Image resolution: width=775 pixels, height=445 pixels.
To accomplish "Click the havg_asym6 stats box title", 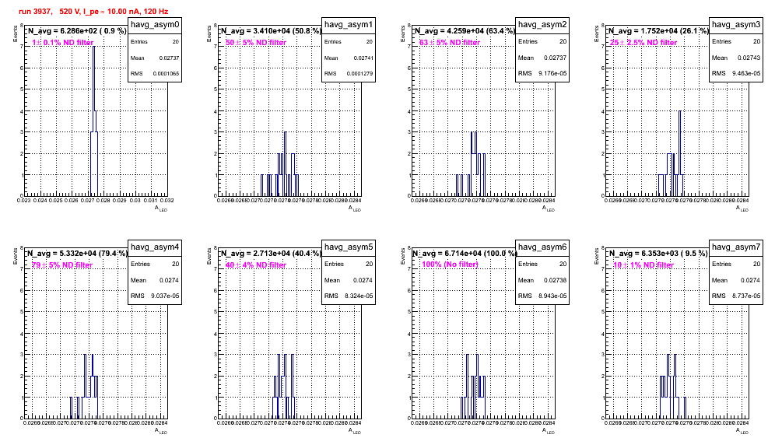I will [x=542, y=247].
